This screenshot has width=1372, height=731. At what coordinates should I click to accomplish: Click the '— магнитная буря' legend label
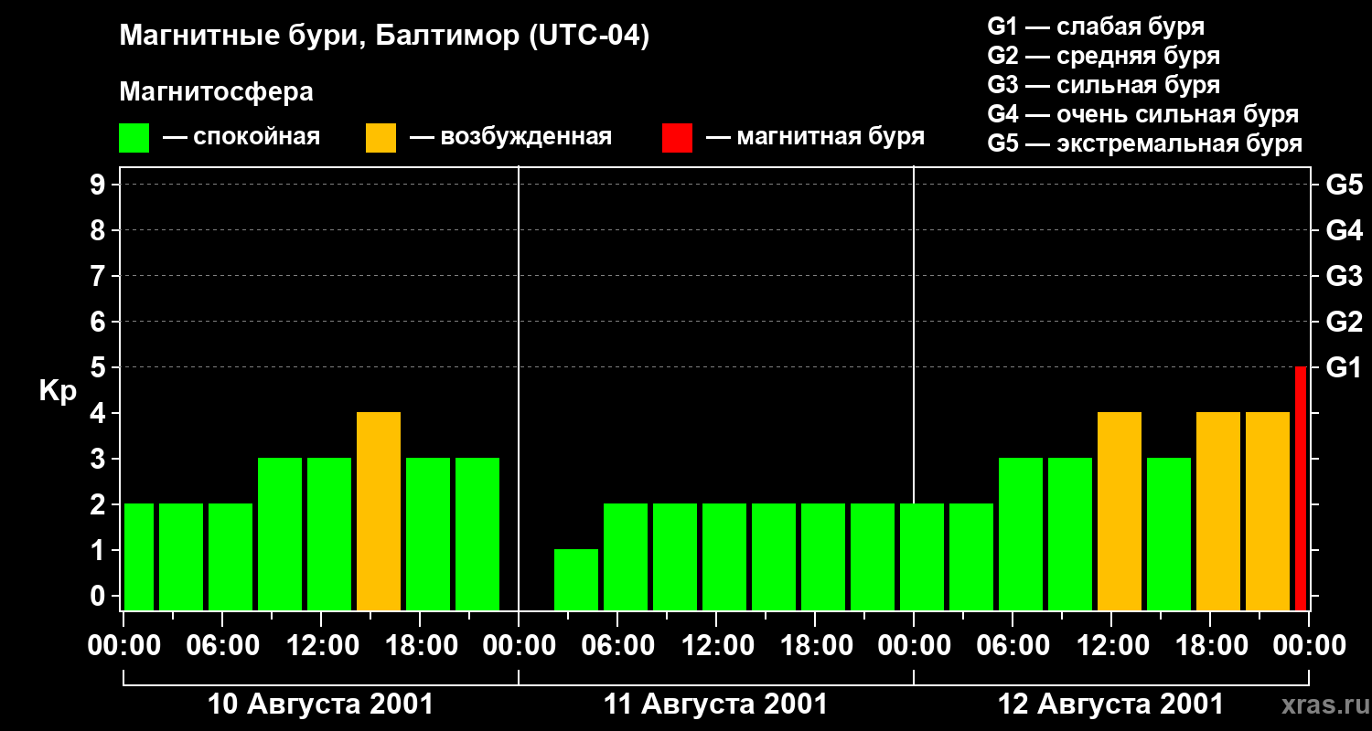click(x=816, y=138)
